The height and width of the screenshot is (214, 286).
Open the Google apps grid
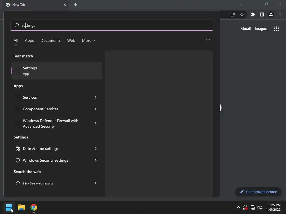(x=277, y=29)
